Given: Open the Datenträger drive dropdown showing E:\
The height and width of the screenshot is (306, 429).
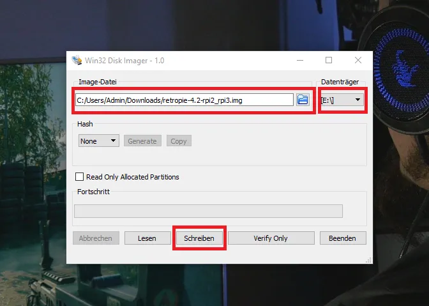Looking at the screenshot, I should pyautogui.click(x=342, y=100).
